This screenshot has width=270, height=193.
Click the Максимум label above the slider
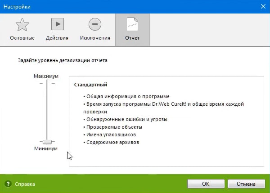point(46,76)
